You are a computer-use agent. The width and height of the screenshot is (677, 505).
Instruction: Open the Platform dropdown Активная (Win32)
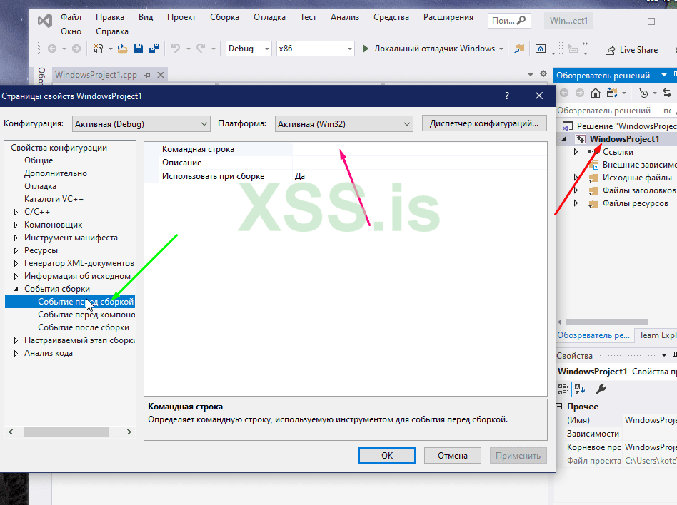pyautogui.click(x=344, y=124)
